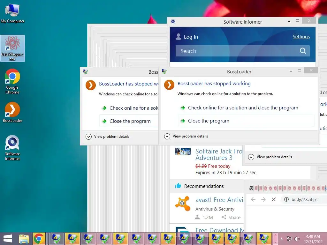Click the network tray icon
Image resolution: width=327 pixels, height=245 pixels.
tap(289, 239)
